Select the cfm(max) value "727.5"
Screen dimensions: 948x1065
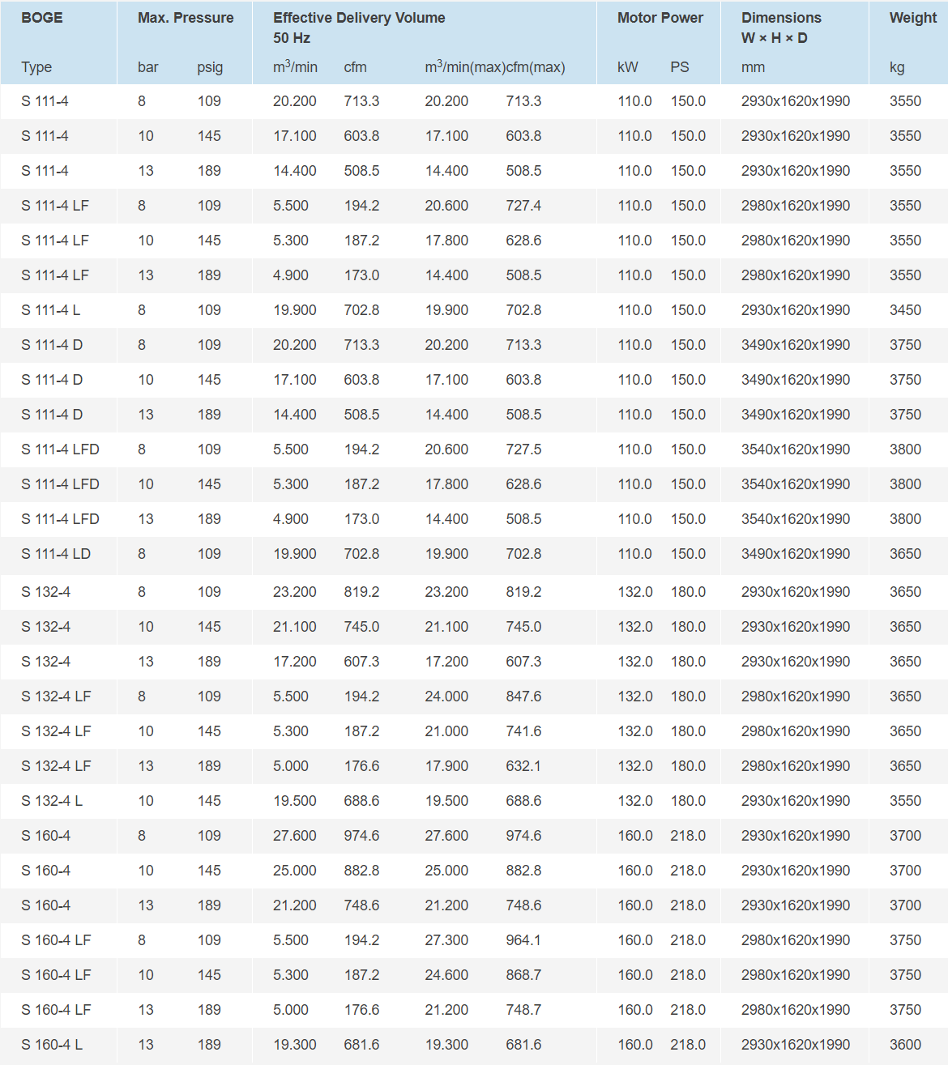click(523, 449)
